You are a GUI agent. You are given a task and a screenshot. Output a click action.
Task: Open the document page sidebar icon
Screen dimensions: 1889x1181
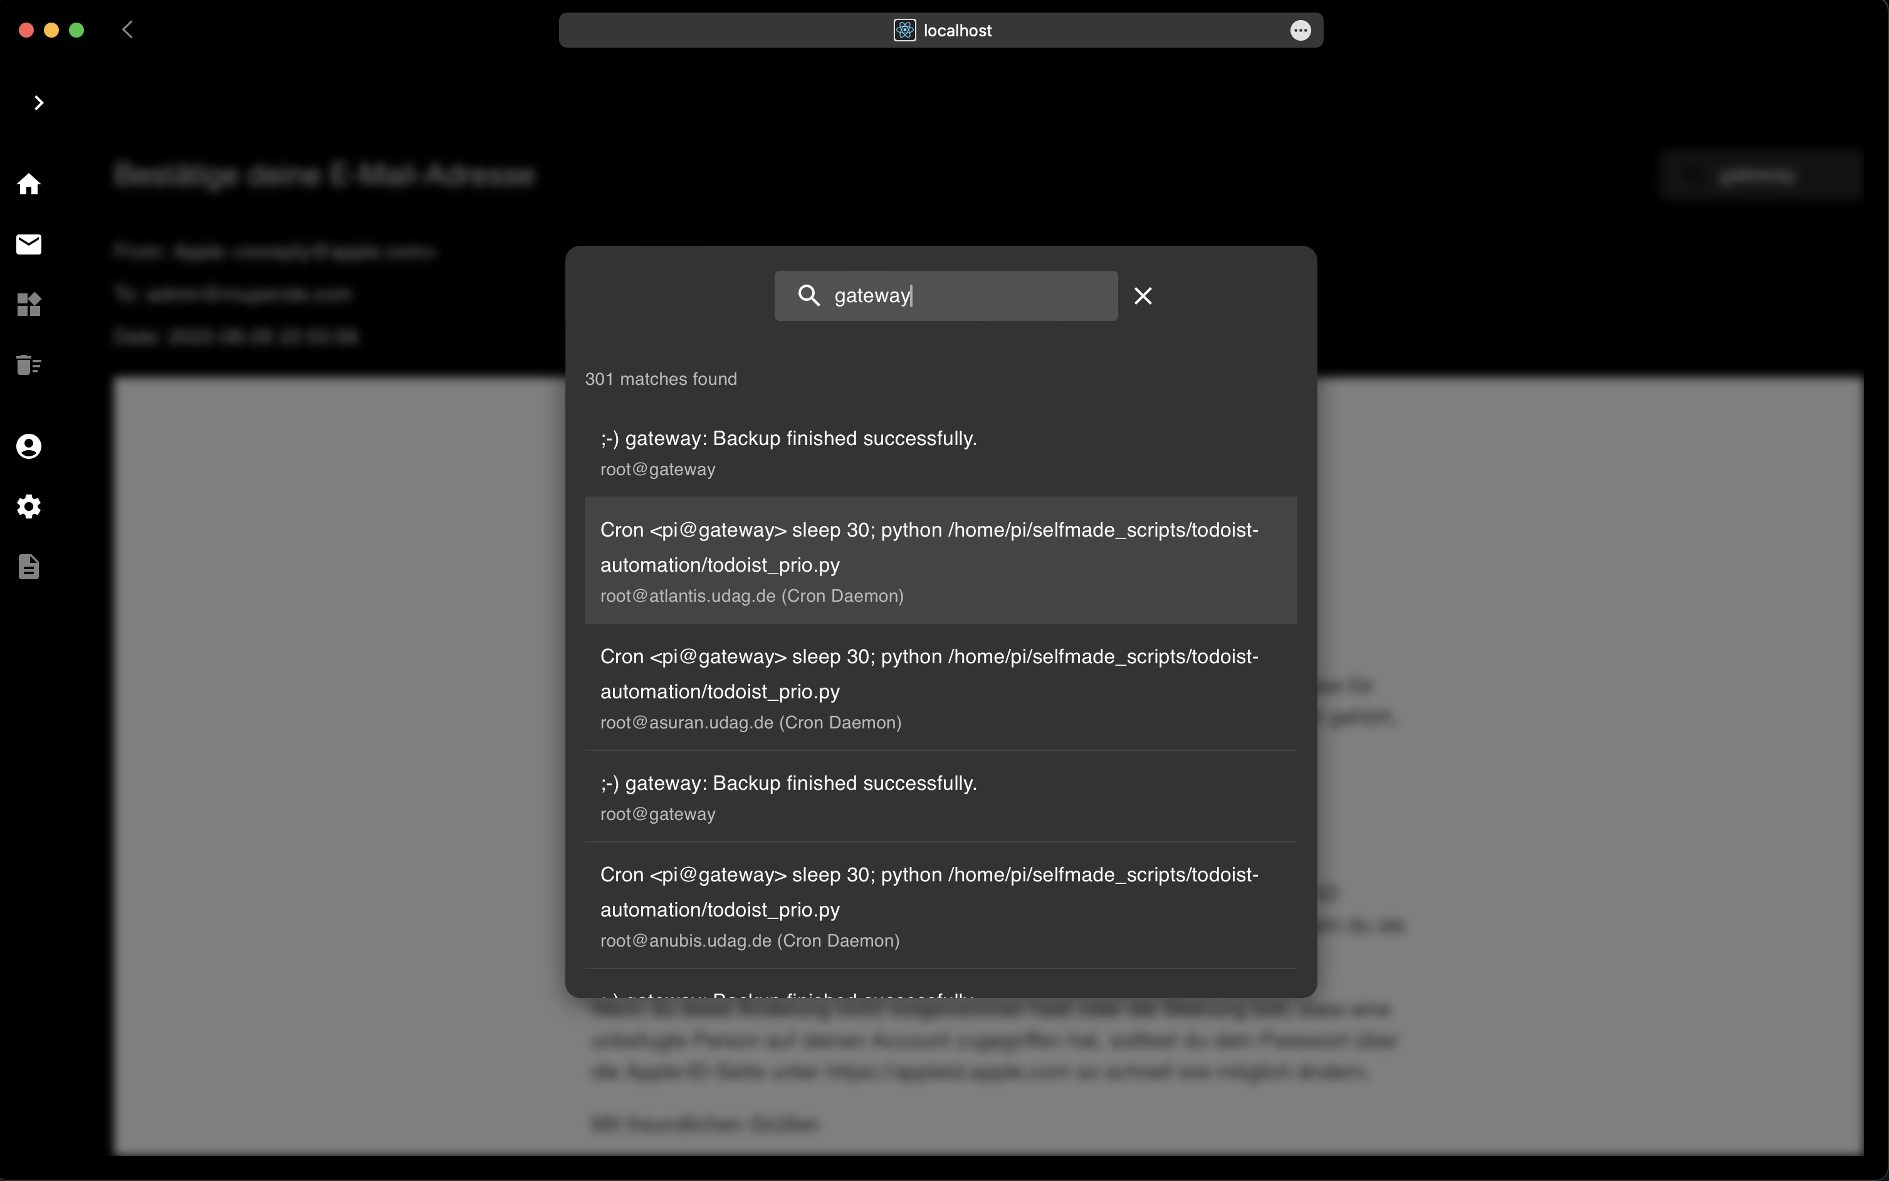29,566
